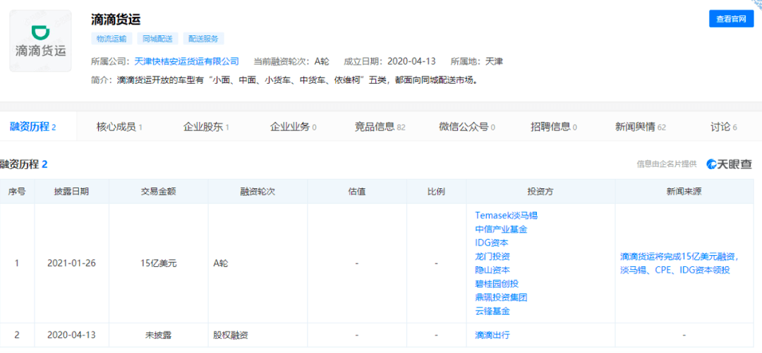Click the 碧桂园创投 investor link
The width and height of the screenshot is (762, 353).
[x=496, y=283]
